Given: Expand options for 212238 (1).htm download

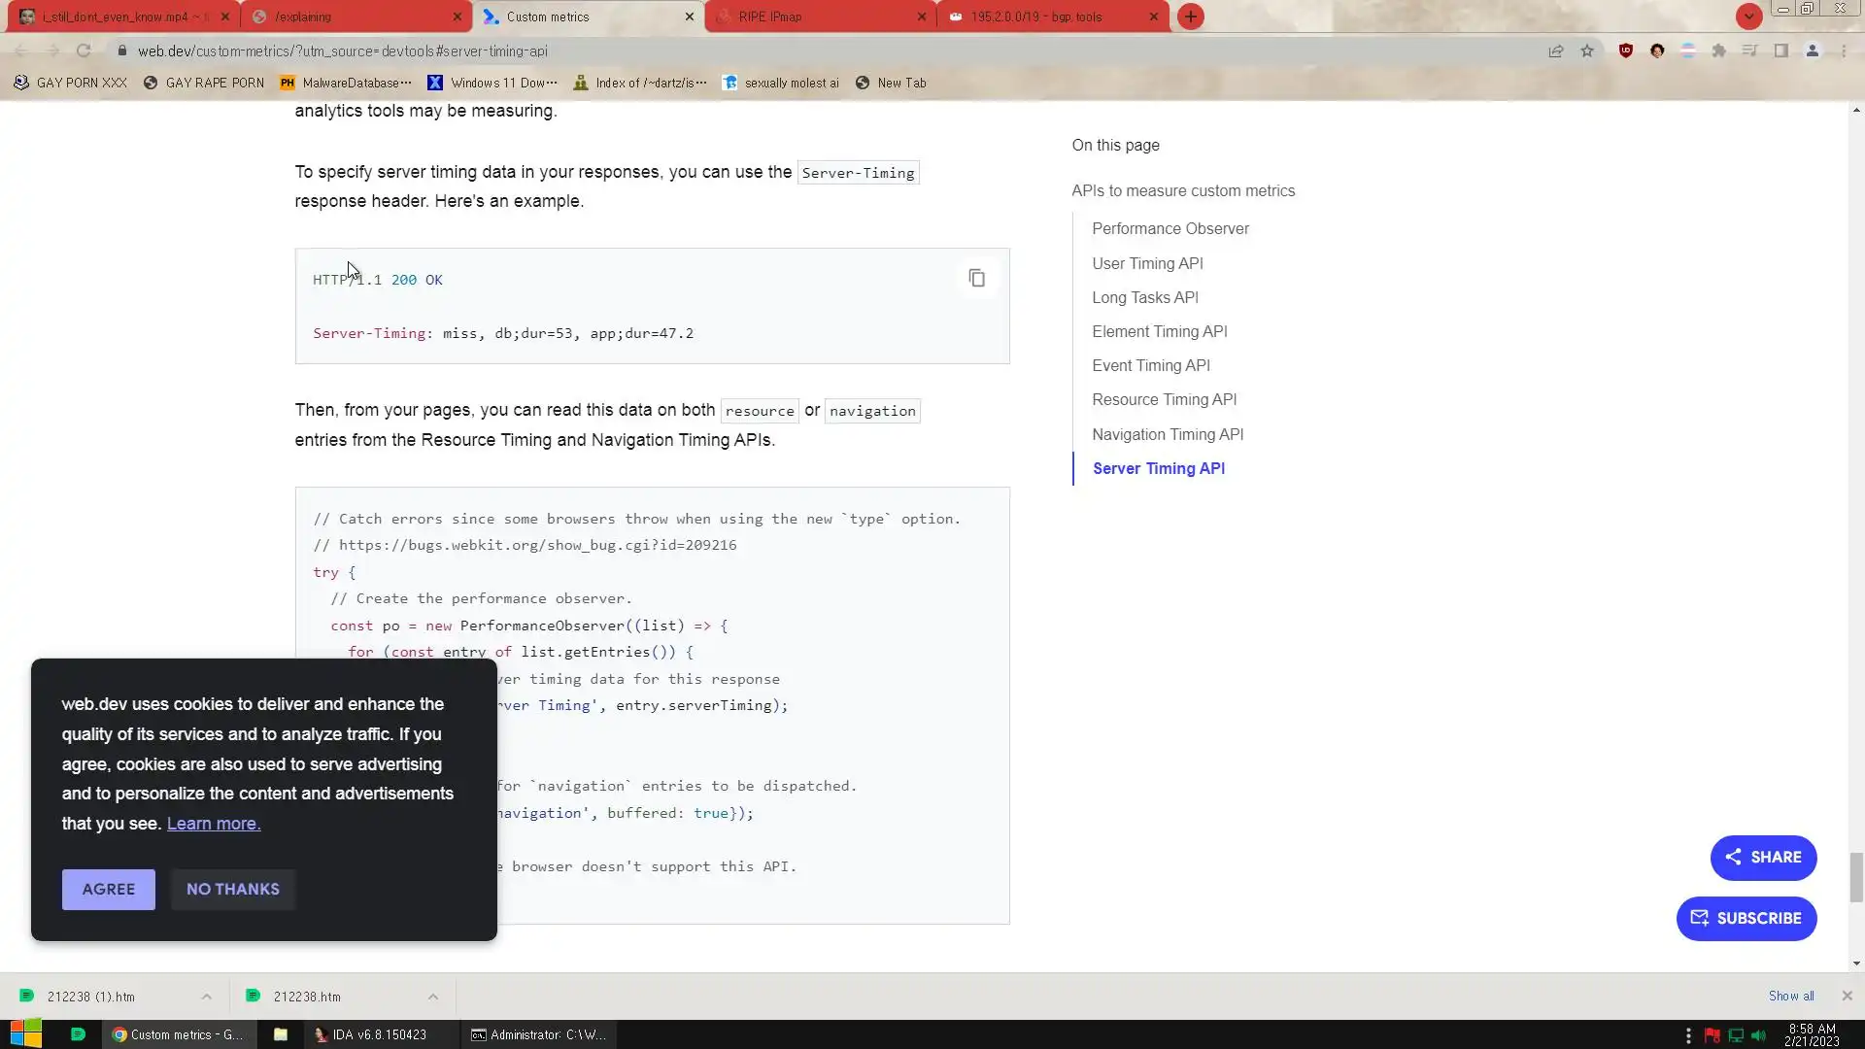Looking at the screenshot, I should click(x=206, y=997).
